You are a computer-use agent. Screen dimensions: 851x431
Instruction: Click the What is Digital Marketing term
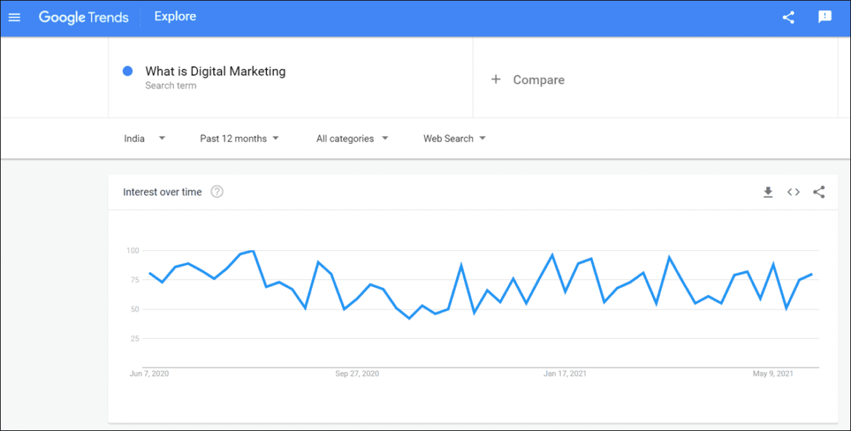click(215, 71)
